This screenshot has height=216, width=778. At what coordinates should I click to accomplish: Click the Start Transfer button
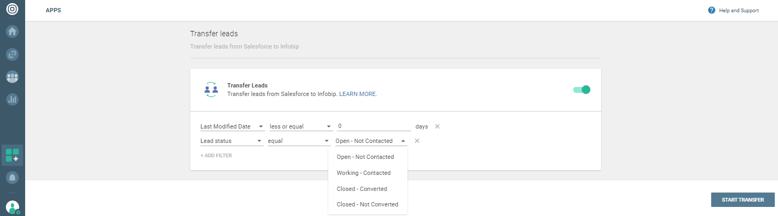pyautogui.click(x=743, y=200)
